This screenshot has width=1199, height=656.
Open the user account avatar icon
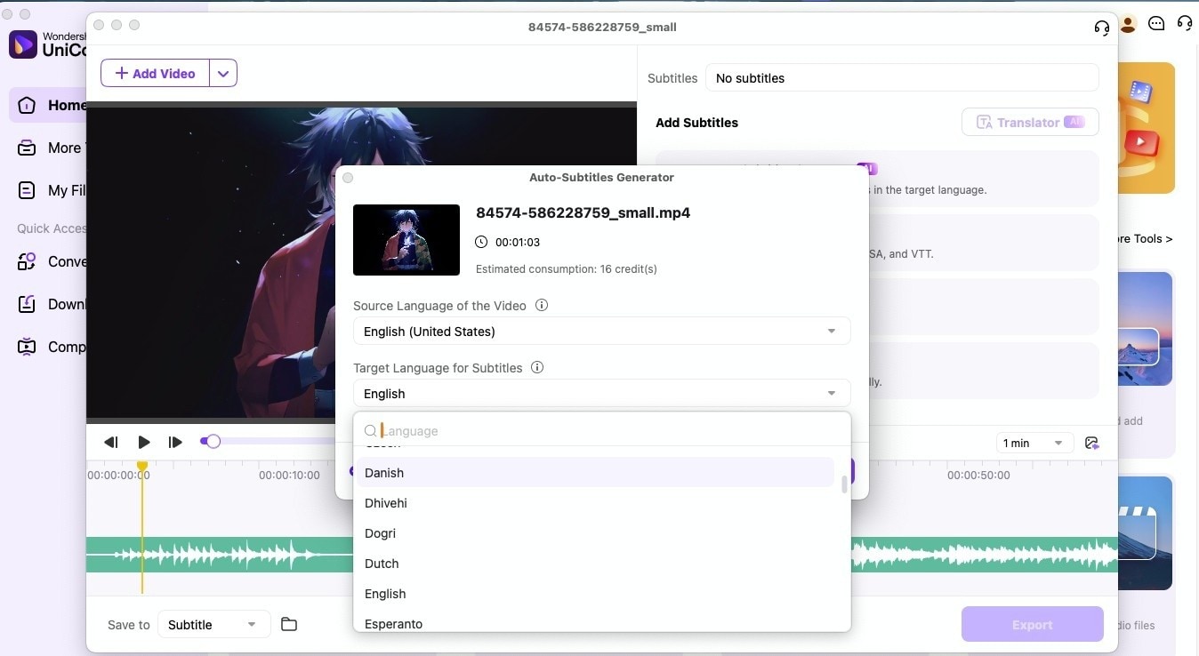pyautogui.click(x=1128, y=24)
